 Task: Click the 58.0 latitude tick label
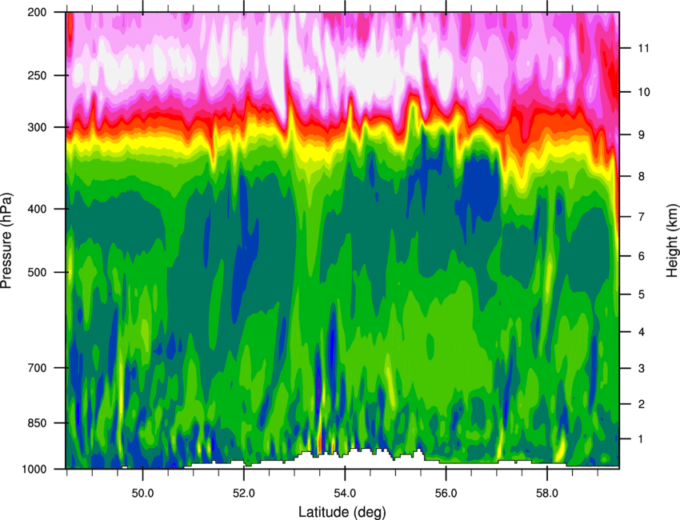point(547,493)
